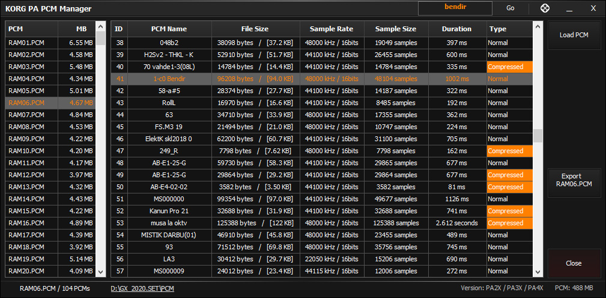The image size is (606, 298).
Task: Select the ElektK skl2018 0 sample
Action: tap(322, 139)
